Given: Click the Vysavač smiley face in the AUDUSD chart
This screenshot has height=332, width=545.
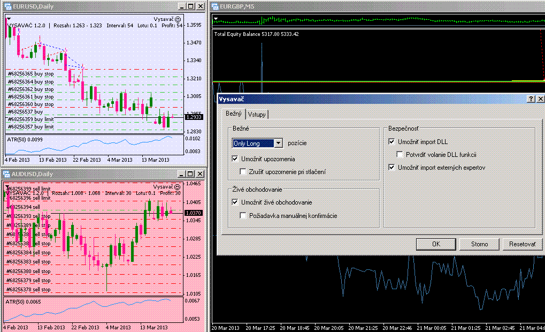Looking at the screenshot, I should point(177,187).
